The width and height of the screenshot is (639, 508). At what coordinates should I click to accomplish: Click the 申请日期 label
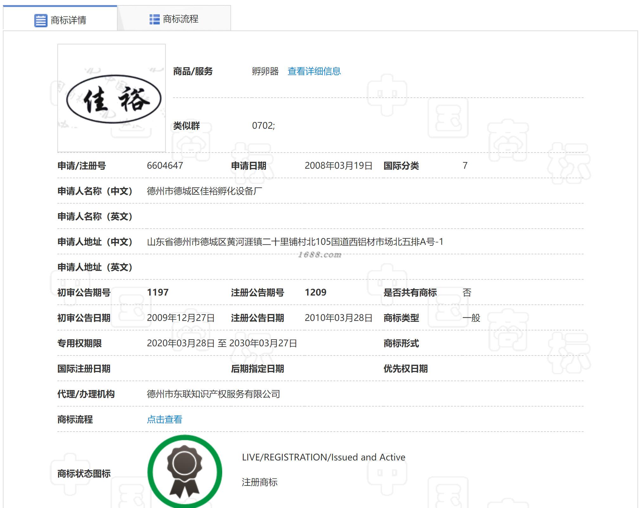(x=248, y=166)
